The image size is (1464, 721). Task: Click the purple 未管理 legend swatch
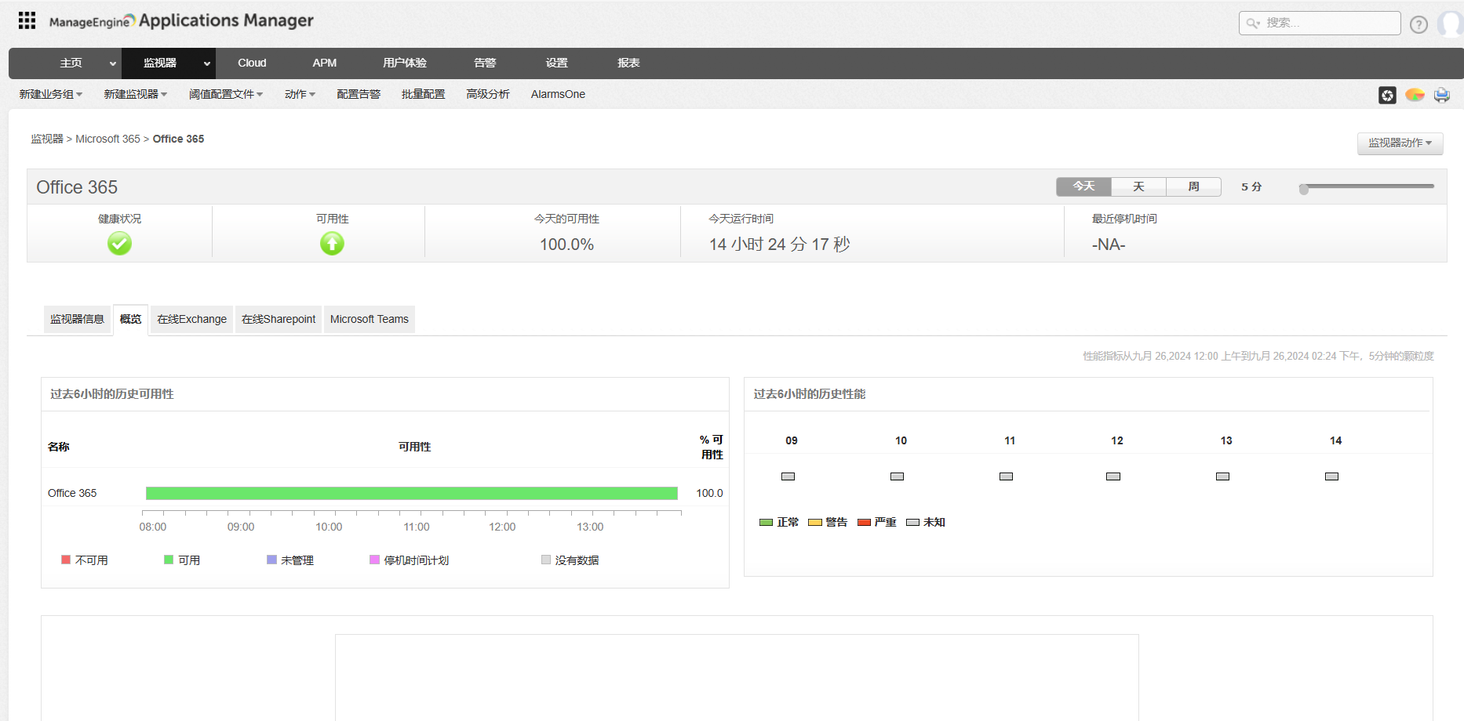271,560
